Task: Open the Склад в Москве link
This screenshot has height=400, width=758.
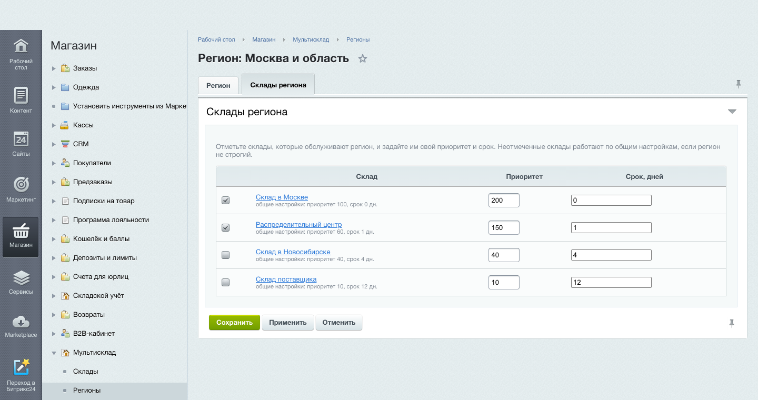Action: tap(282, 197)
